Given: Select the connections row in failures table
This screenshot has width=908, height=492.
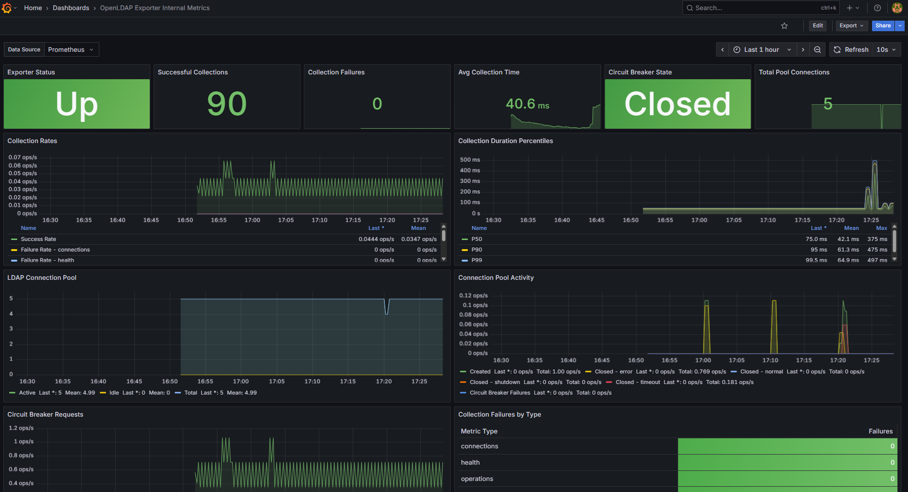Looking at the screenshot, I should (x=677, y=446).
